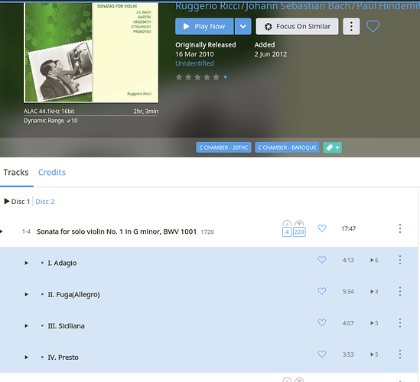The image size is (420, 382).
Task: Collapse the Sonata No. 1 work expander arrow
Action: [2, 231]
